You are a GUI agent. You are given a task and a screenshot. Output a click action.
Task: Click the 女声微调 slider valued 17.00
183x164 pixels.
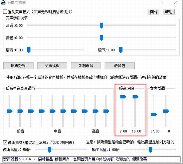coord(154,115)
